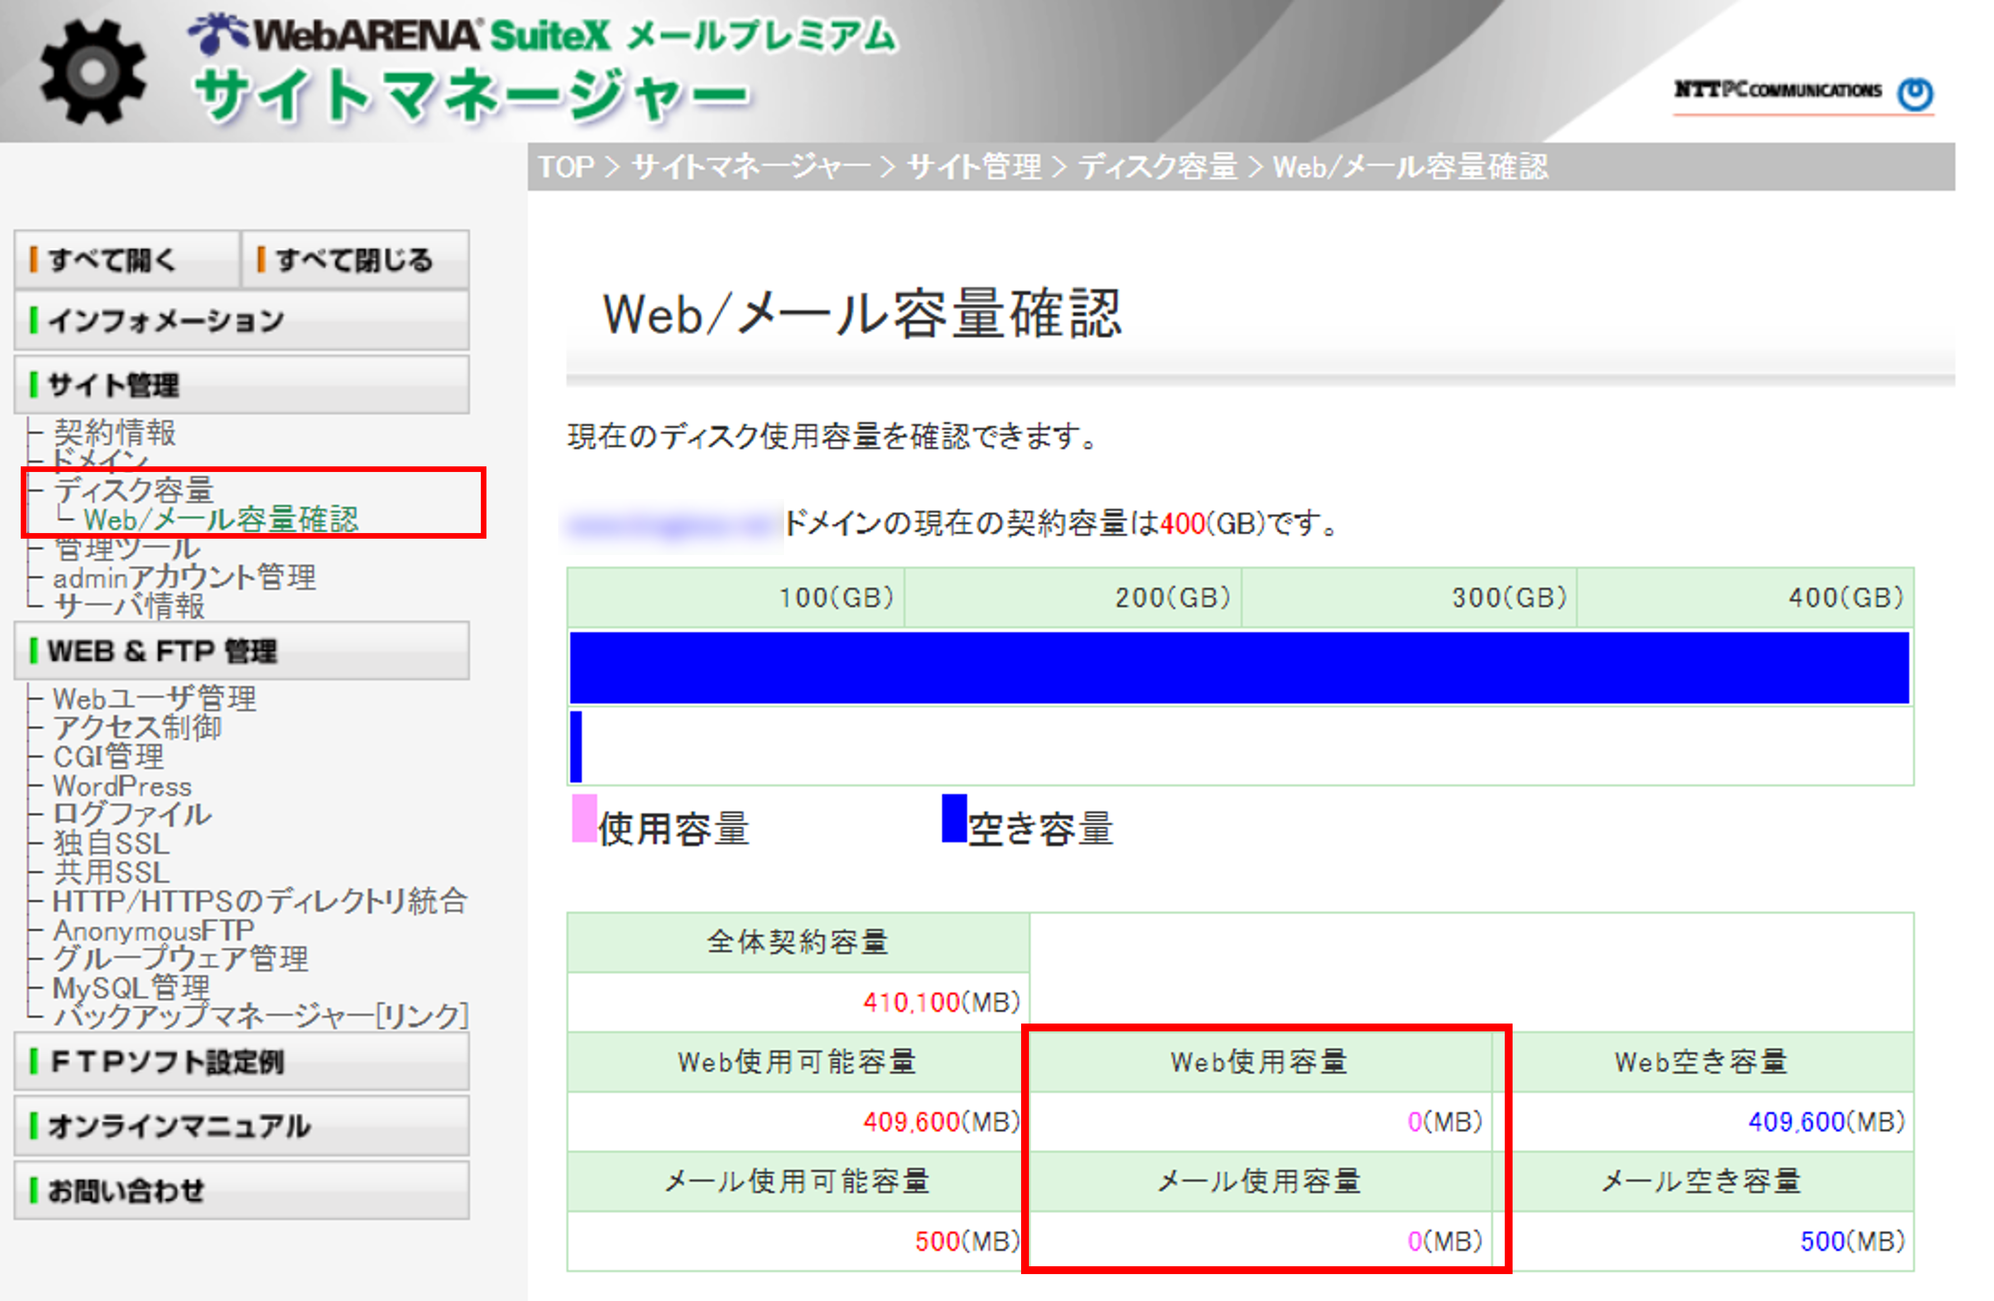Open サーバ情報 in the sidebar
This screenshot has width=1994, height=1301.
[129, 606]
